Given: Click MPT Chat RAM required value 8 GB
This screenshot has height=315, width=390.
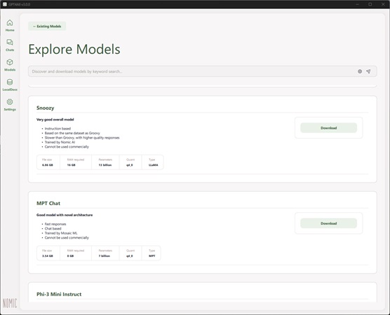Looking at the screenshot, I should click(x=70, y=255).
